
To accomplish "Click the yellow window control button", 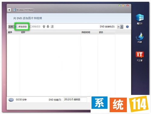I will 123,5.
